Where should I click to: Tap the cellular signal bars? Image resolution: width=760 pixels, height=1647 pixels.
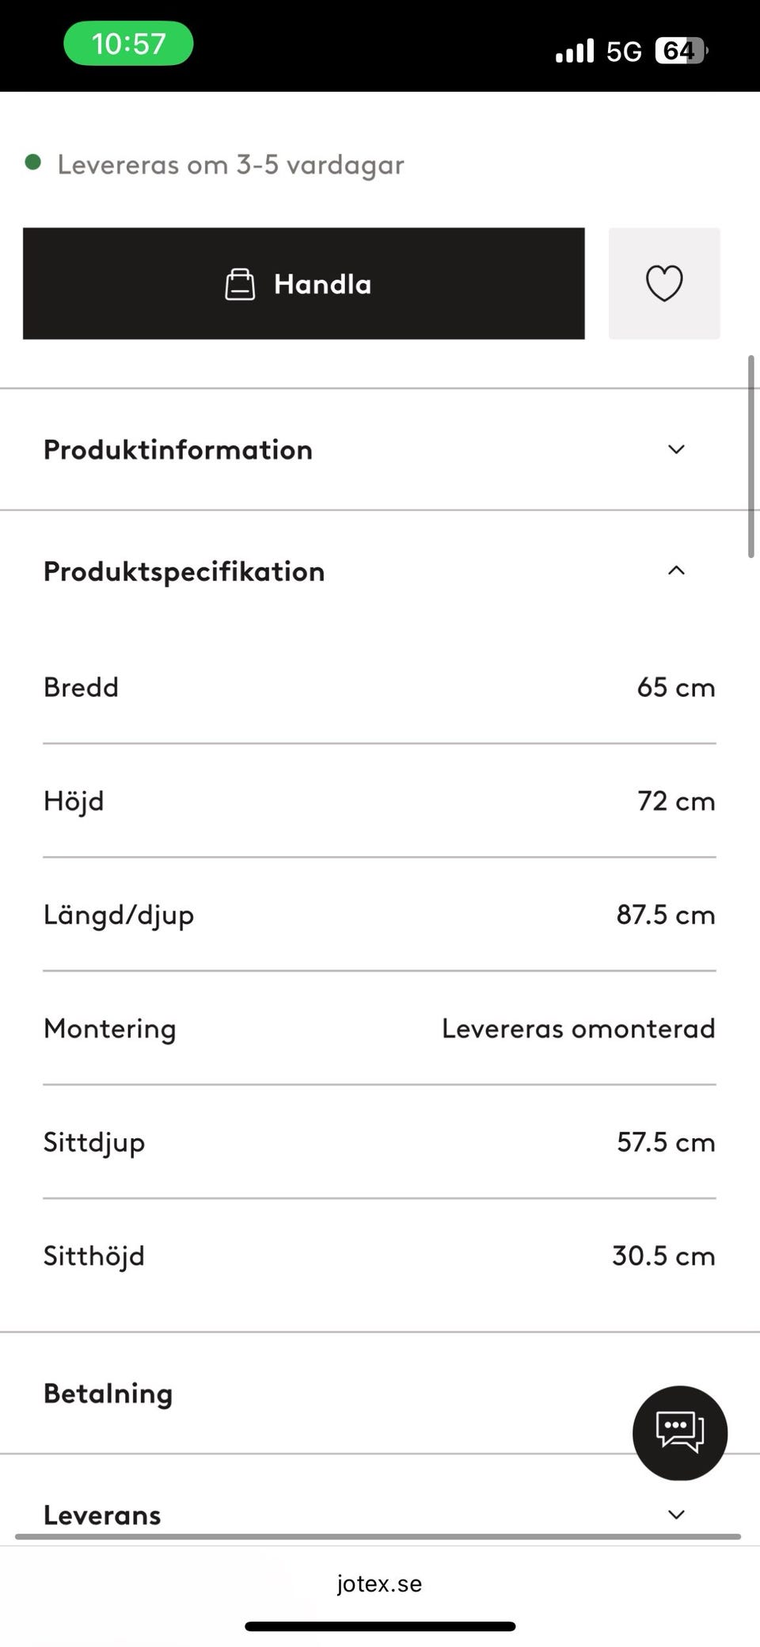click(575, 52)
